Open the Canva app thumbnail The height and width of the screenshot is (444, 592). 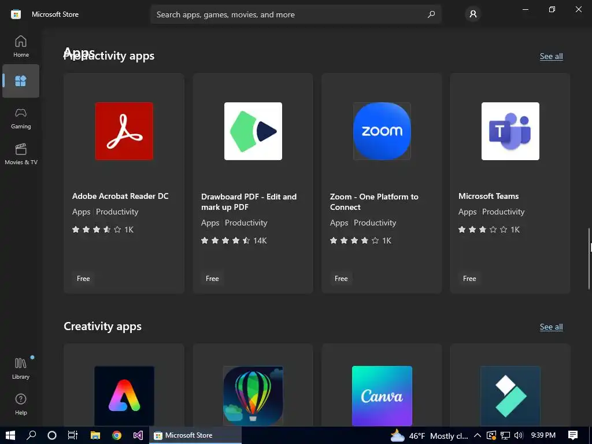(x=382, y=395)
